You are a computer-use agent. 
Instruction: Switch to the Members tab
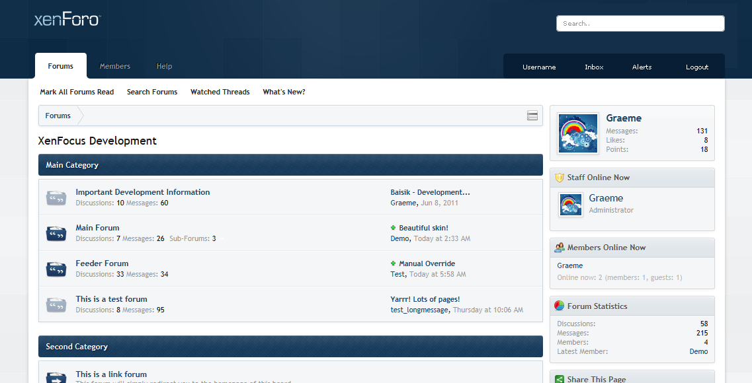click(114, 66)
